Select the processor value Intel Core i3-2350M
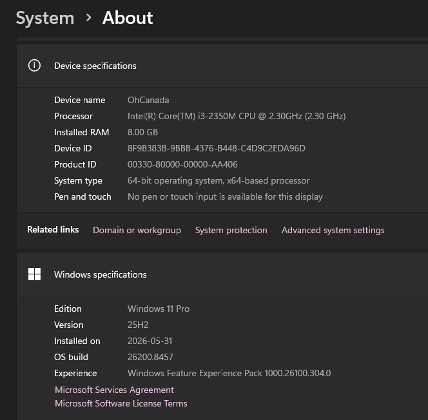 click(x=237, y=116)
